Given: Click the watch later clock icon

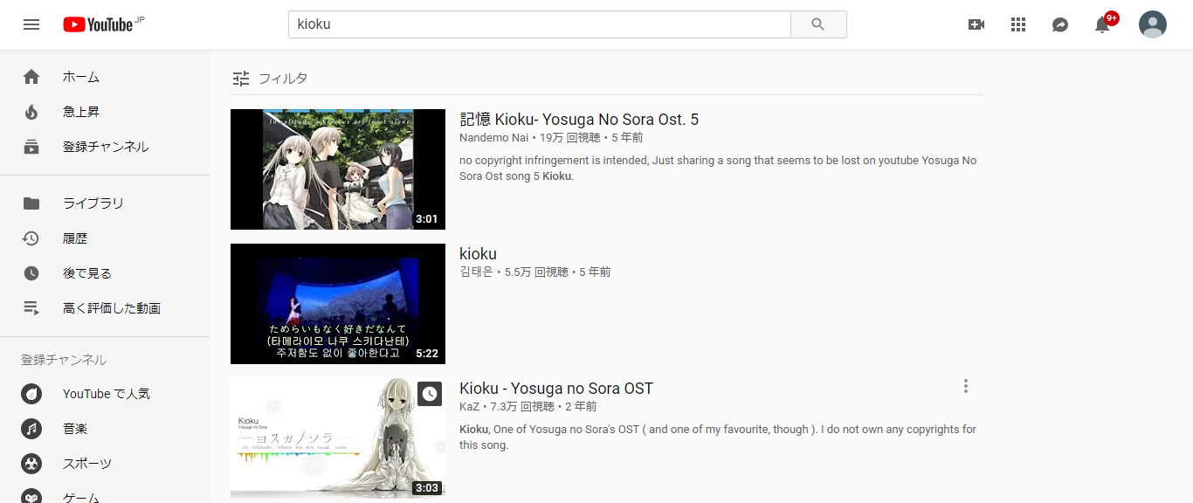Looking at the screenshot, I should coord(31,273).
